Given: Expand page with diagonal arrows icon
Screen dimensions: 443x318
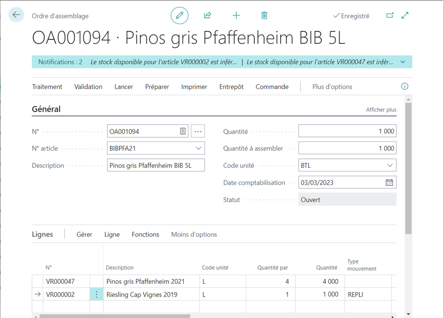Looking at the screenshot, I should (x=405, y=15).
